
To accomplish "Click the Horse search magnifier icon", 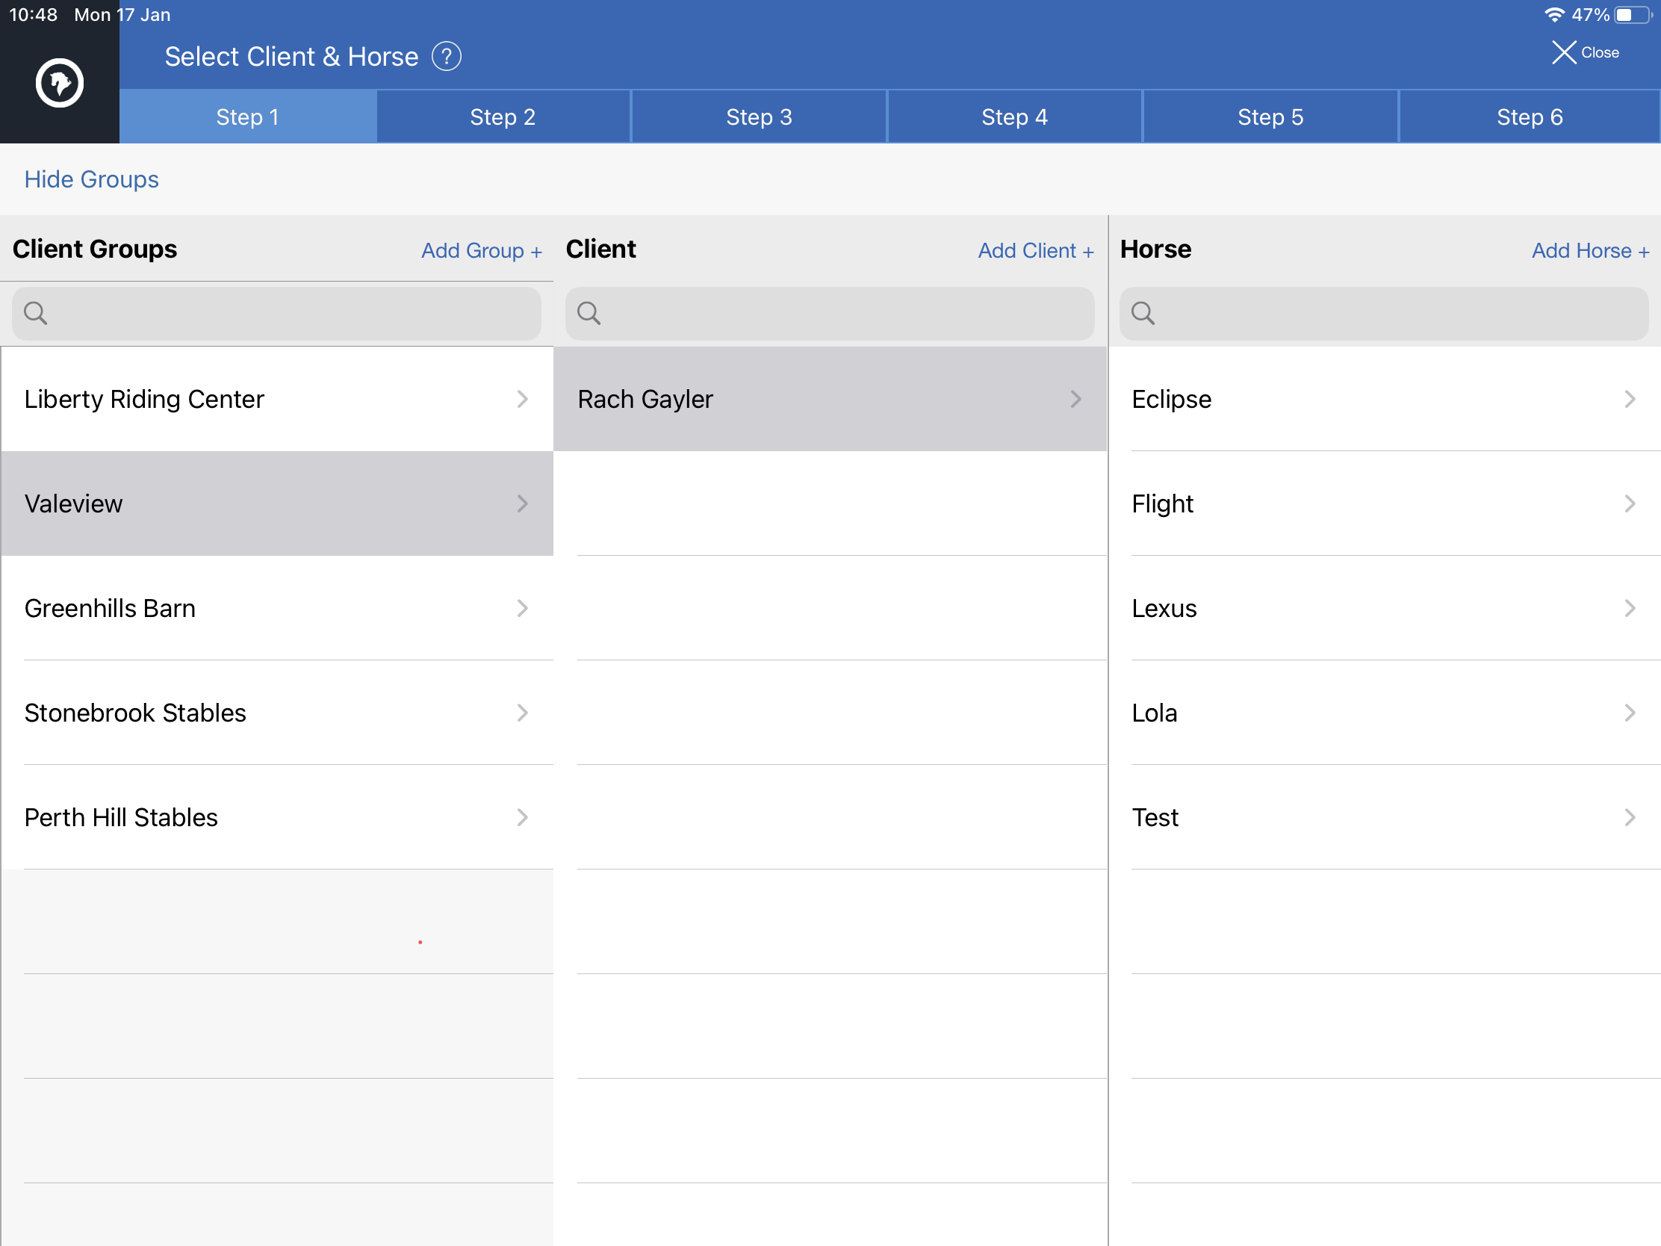I will [1143, 312].
